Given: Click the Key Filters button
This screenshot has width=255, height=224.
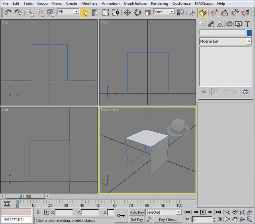Looking at the screenshot, I should click(x=168, y=219).
